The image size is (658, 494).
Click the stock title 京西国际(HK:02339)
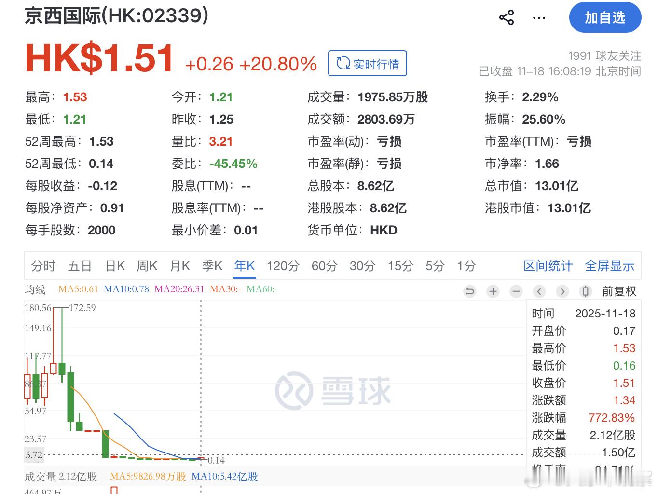point(117,15)
